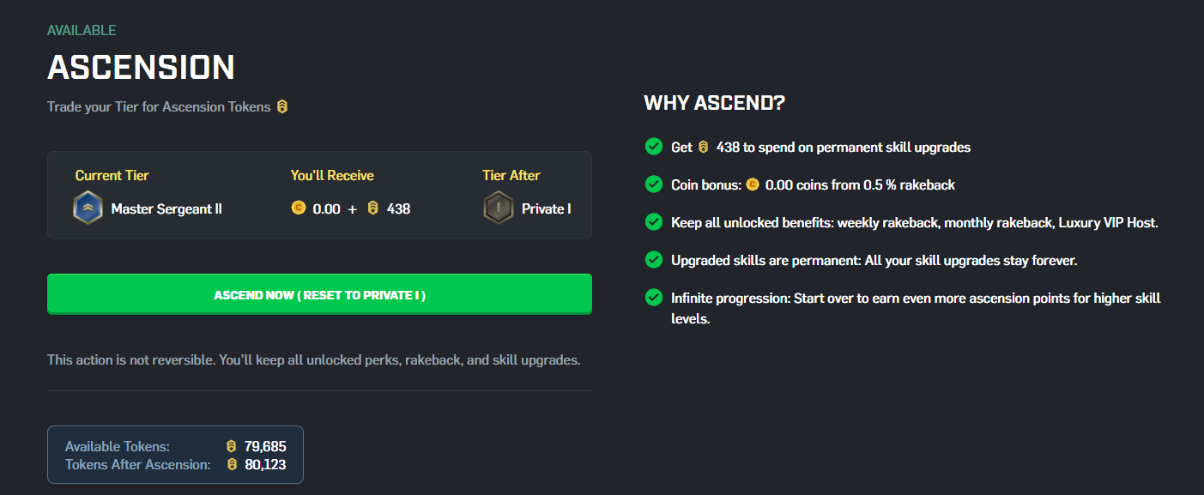Click the Ascend Now reset button
This screenshot has height=495, width=1204.
point(319,295)
